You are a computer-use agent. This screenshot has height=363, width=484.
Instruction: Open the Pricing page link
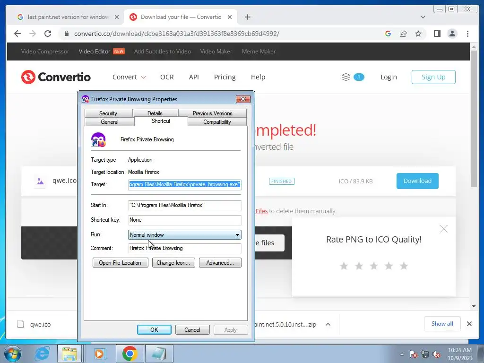tap(225, 77)
